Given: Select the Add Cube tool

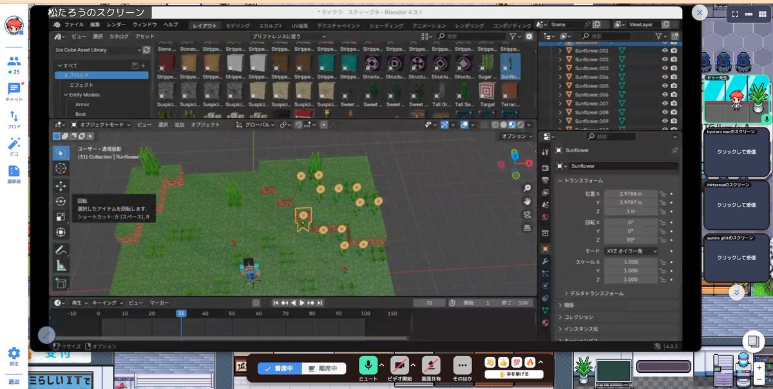Looking at the screenshot, I should [x=61, y=283].
